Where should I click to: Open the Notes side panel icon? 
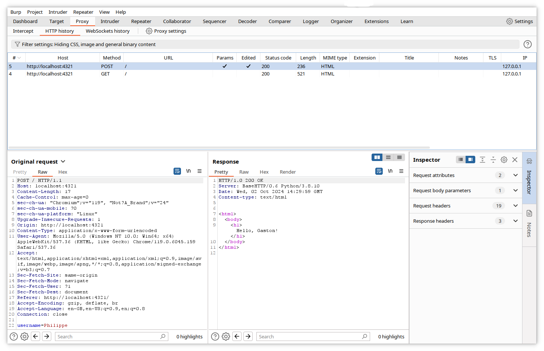coord(529,213)
